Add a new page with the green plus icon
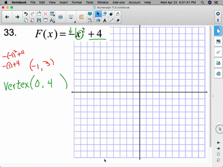Image resolution: width=223 pixels, height=167 pixels. pos(26,20)
